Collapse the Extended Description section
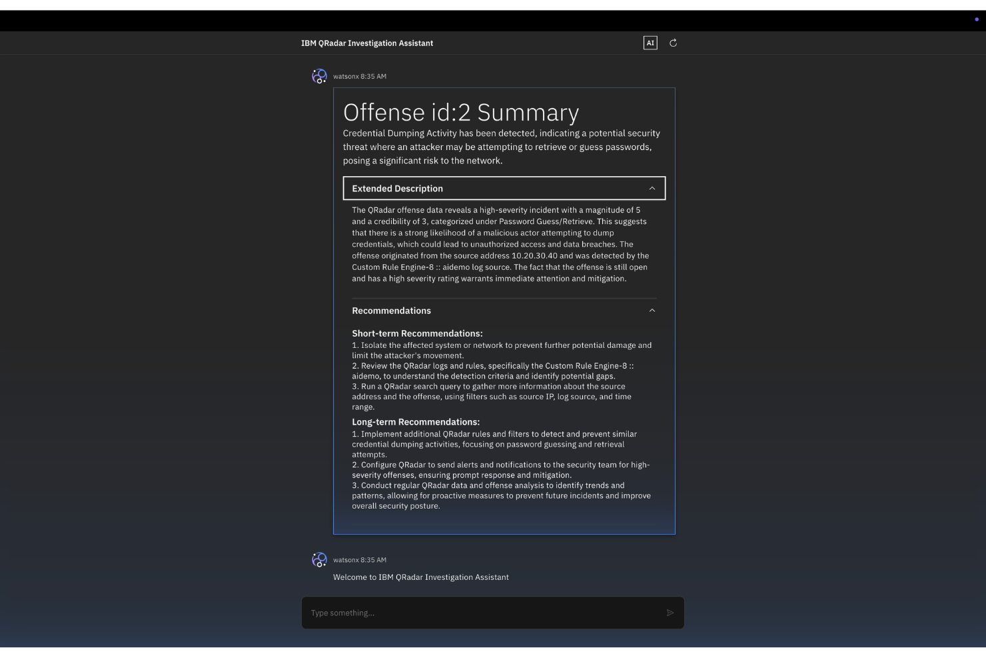The width and height of the screenshot is (986, 658). pos(504,188)
